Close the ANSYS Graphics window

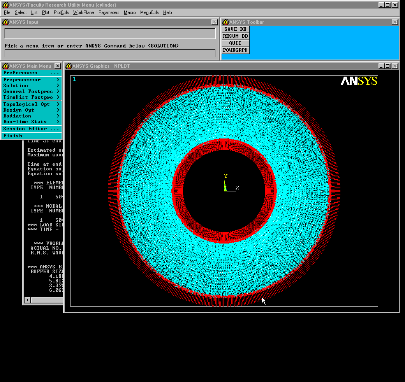point(395,66)
